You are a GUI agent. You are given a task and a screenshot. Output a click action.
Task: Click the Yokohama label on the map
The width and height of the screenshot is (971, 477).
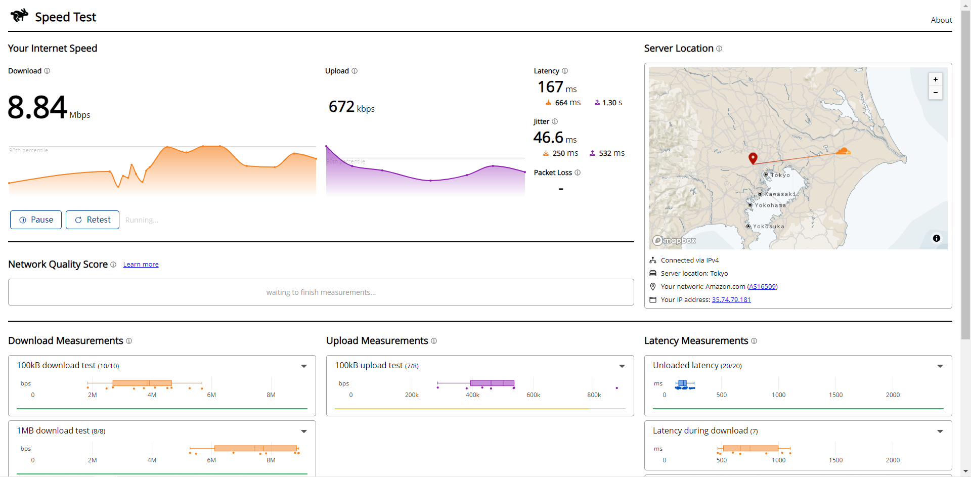[x=770, y=205]
